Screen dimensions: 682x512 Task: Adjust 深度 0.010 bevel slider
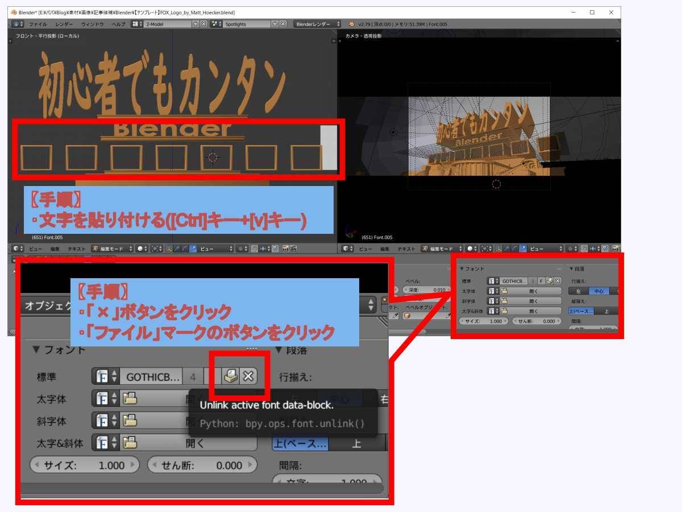426,290
